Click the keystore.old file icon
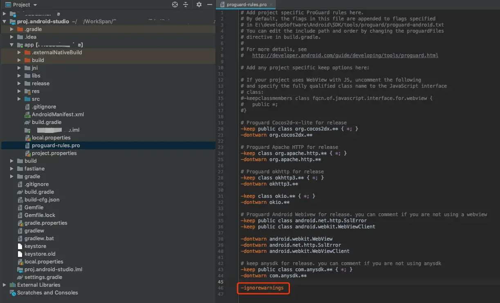The width and height of the screenshot is (500, 303). tap(20, 254)
